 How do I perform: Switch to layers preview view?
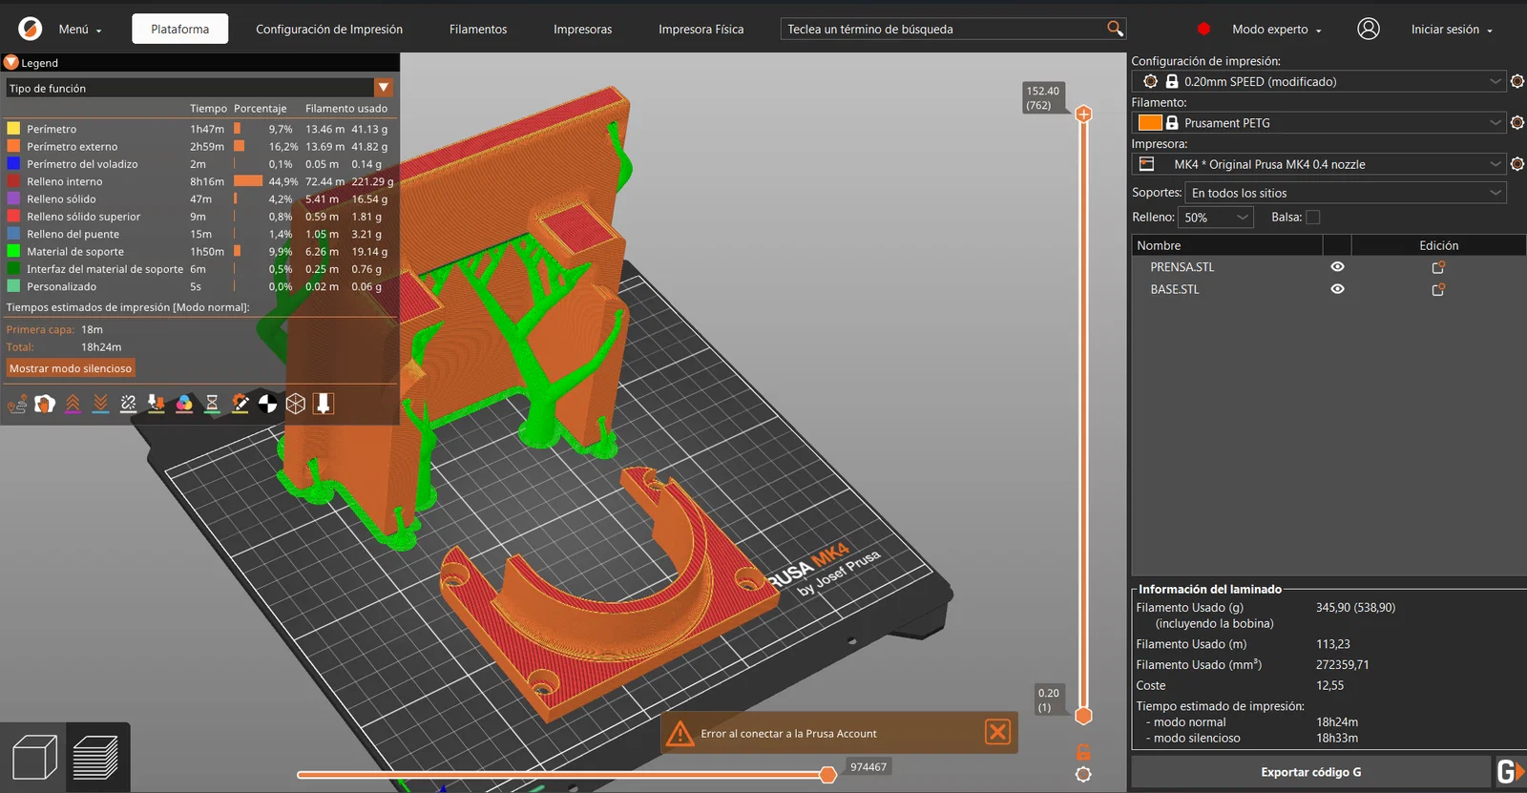(95, 759)
